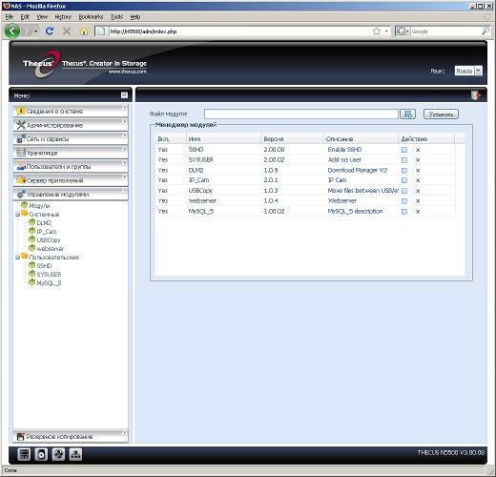Click the Google search input box
This screenshot has height=477, width=496.
click(445, 31)
